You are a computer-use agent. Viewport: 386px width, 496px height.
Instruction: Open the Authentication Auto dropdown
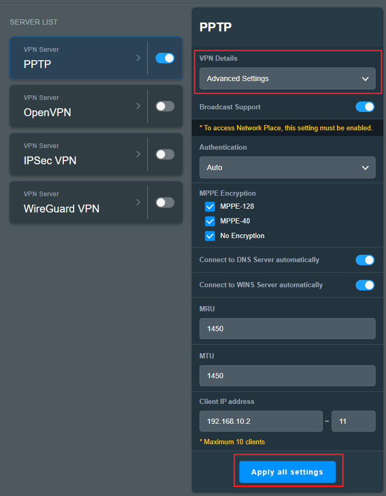pyautogui.click(x=287, y=167)
